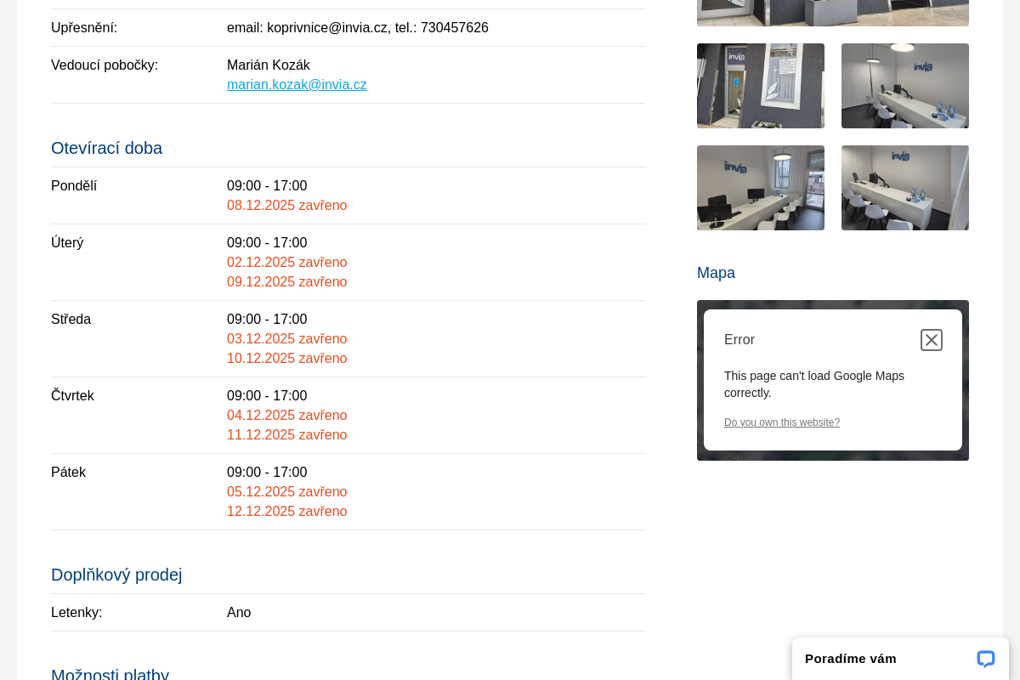Email marian.kozak@invia.cz link
Screen dimensions: 1020x680
pyautogui.click(x=297, y=85)
